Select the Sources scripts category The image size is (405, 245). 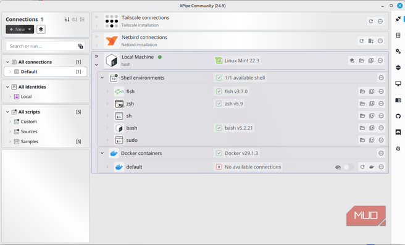[x=29, y=131]
